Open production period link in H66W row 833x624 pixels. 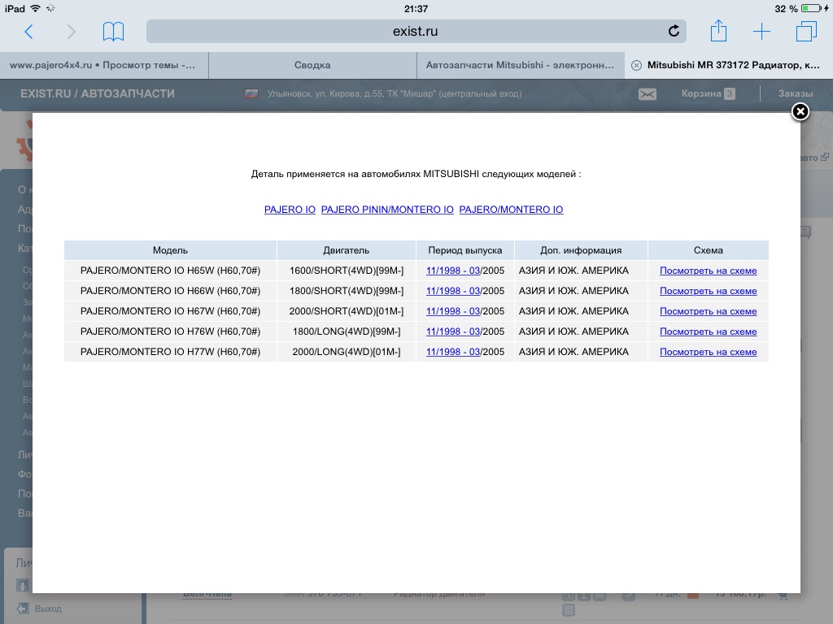point(453,291)
